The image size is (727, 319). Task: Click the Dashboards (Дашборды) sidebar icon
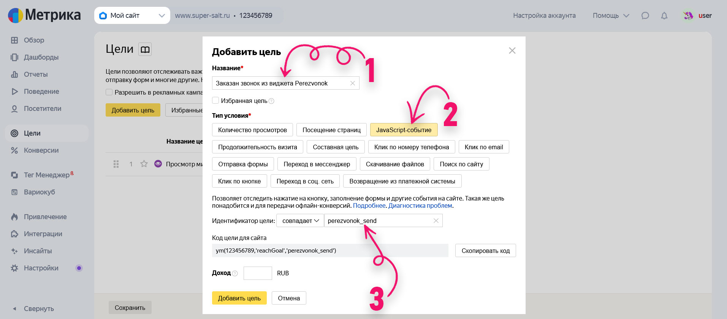coord(14,57)
